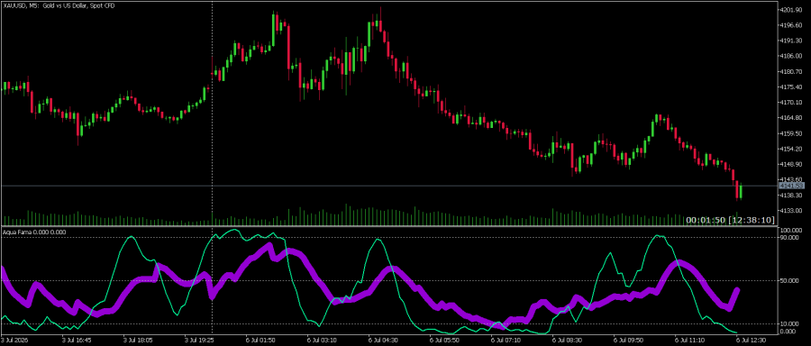Click the 4148.90 price axis label
811x346 pixels.
(792, 165)
